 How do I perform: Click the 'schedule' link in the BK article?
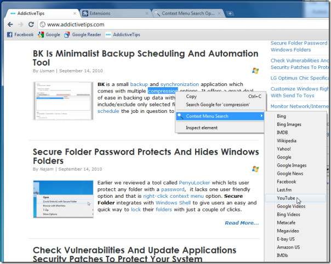tap(109, 111)
